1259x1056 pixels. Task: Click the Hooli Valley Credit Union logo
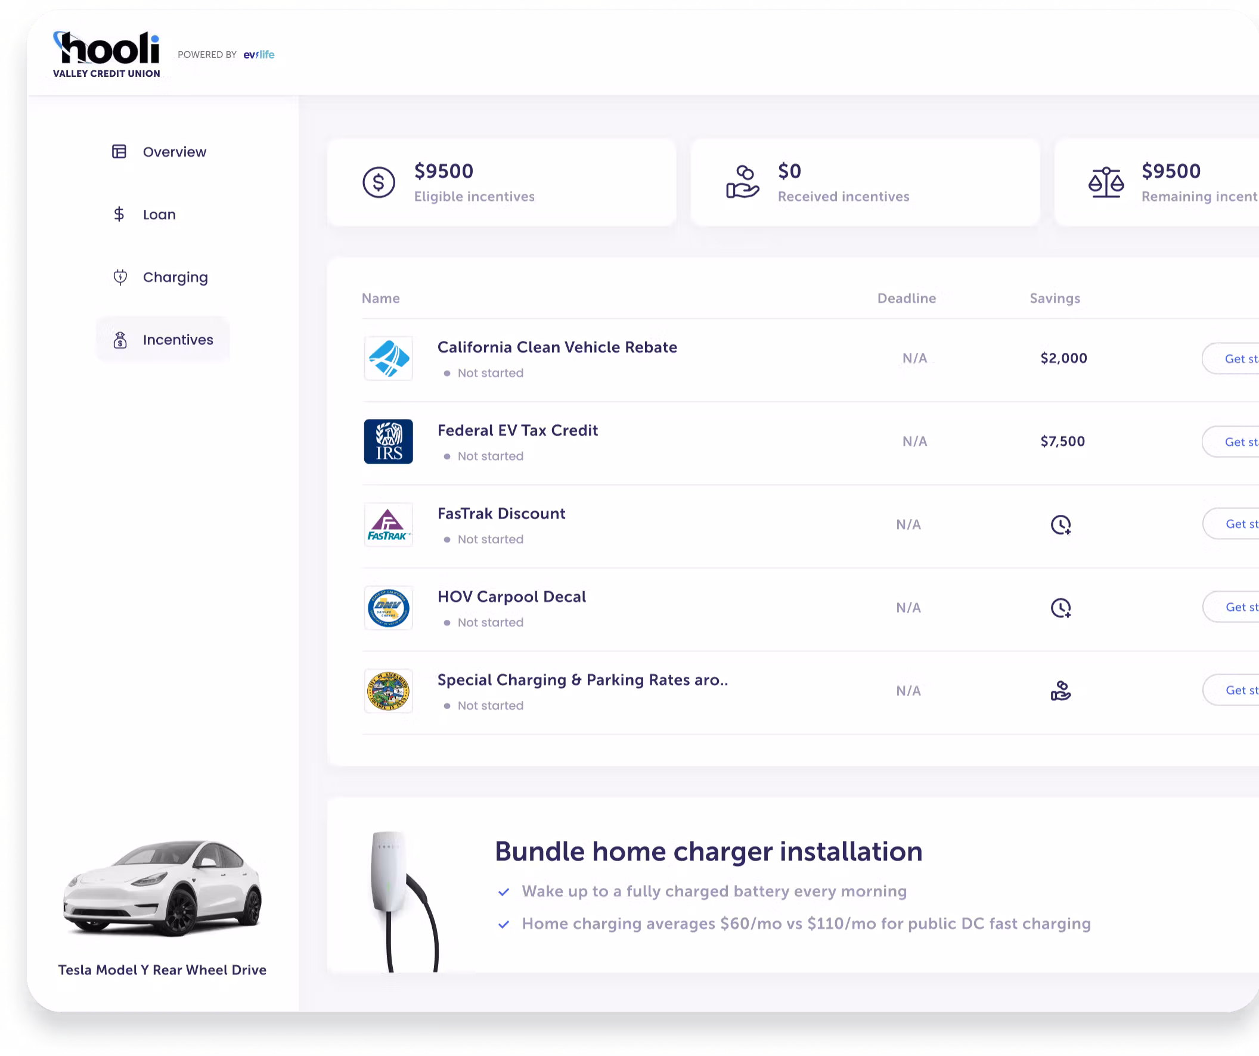click(x=107, y=55)
